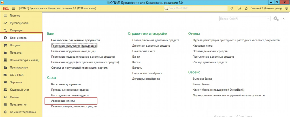Open Банковские счета directory

144,51
